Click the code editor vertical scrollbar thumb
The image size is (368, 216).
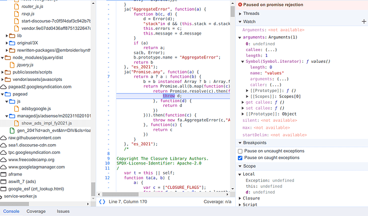[233, 11]
